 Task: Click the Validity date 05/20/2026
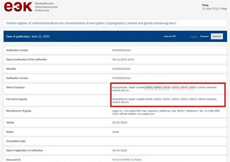point(120,123)
